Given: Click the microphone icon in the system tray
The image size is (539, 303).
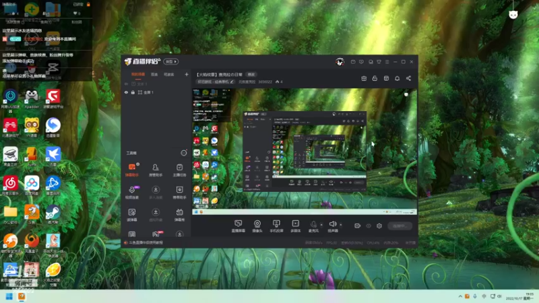Looking at the screenshot, I should point(475,296).
